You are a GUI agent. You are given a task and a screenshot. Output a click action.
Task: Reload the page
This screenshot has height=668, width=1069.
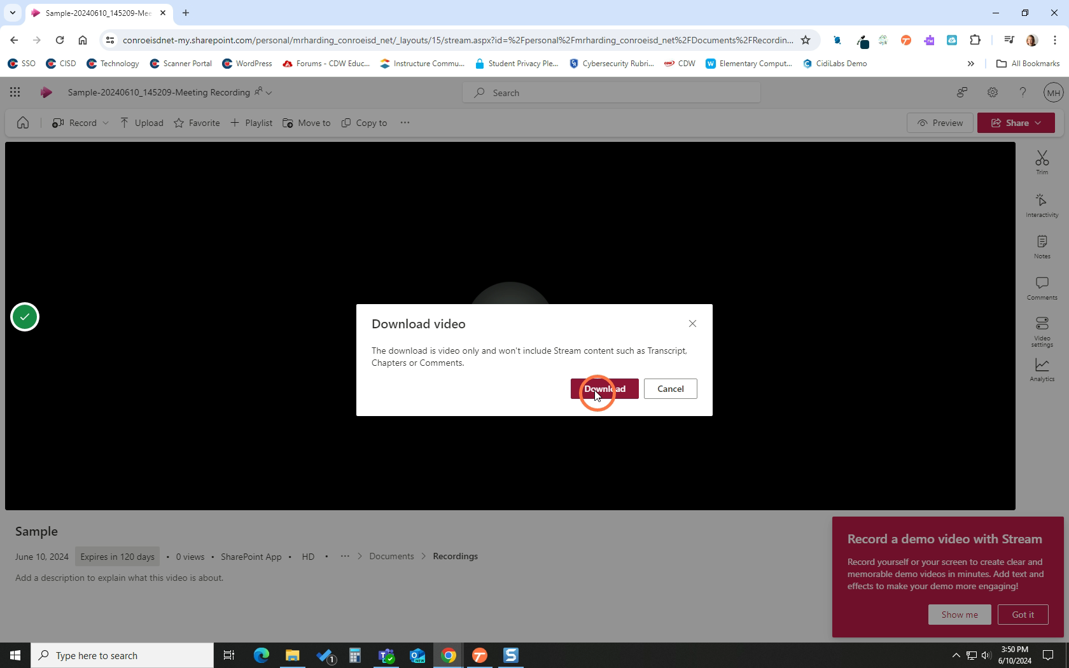pos(59,40)
